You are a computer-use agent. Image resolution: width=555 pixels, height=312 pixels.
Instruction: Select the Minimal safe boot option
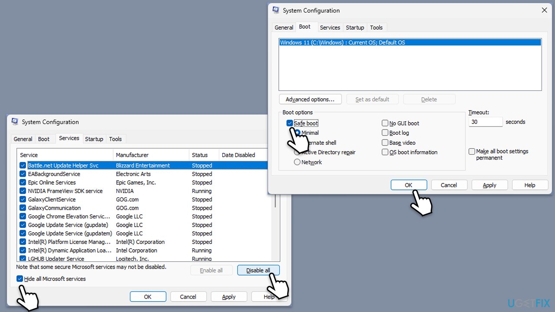coord(297,133)
